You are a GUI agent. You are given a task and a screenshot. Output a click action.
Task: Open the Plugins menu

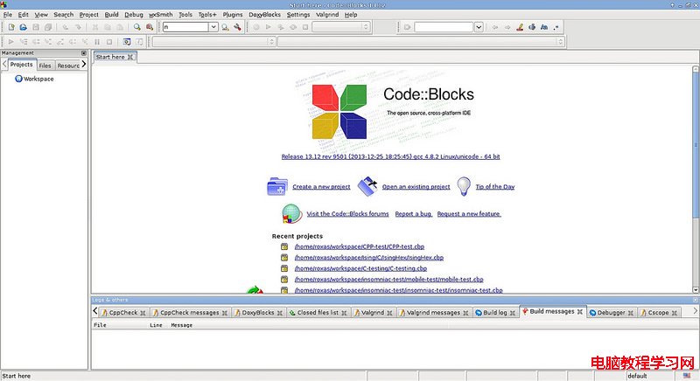[233, 15]
